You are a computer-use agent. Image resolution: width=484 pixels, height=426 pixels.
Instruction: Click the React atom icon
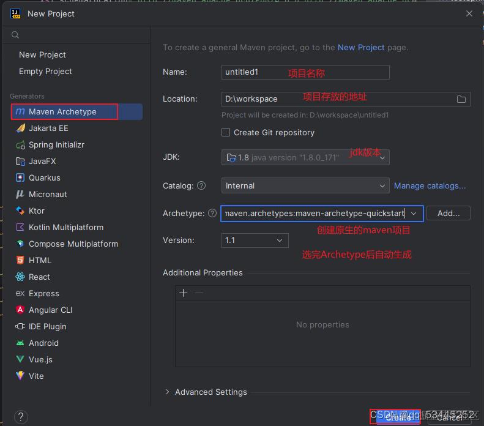(x=20, y=277)
